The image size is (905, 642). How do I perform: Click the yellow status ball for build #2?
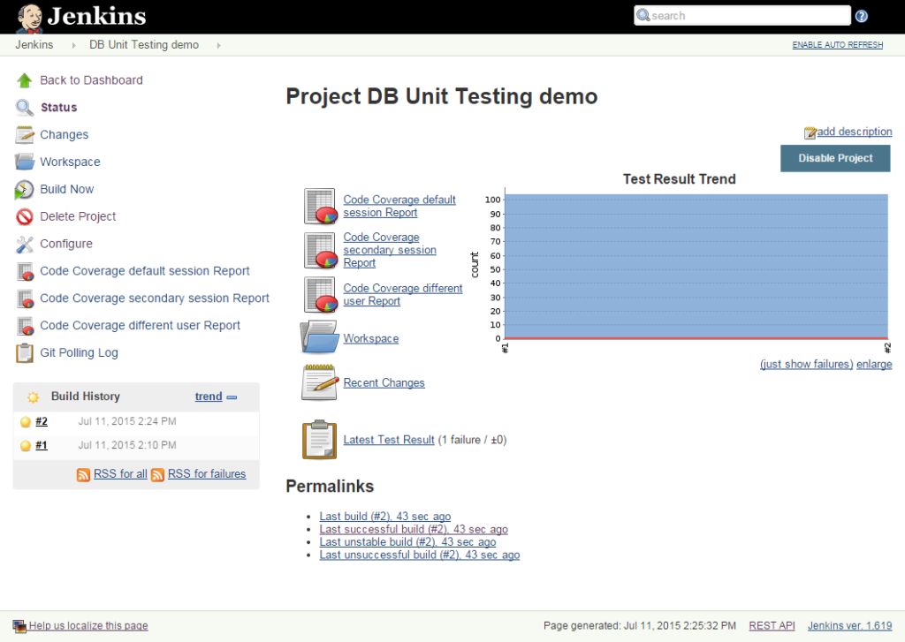click(26, 421)
